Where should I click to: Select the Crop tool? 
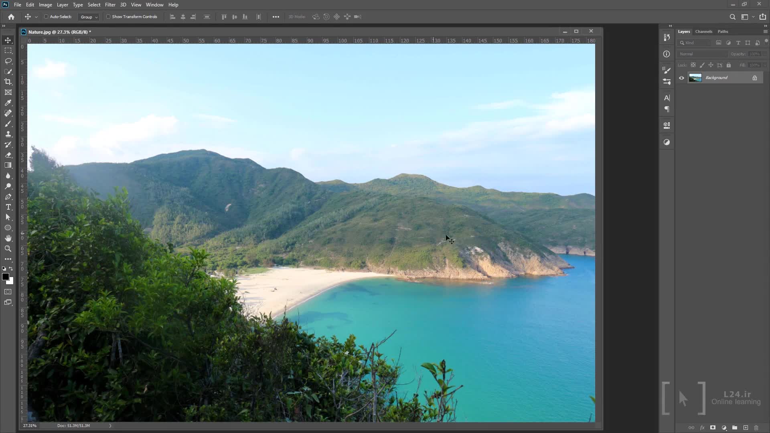click(x=8, y=82)
